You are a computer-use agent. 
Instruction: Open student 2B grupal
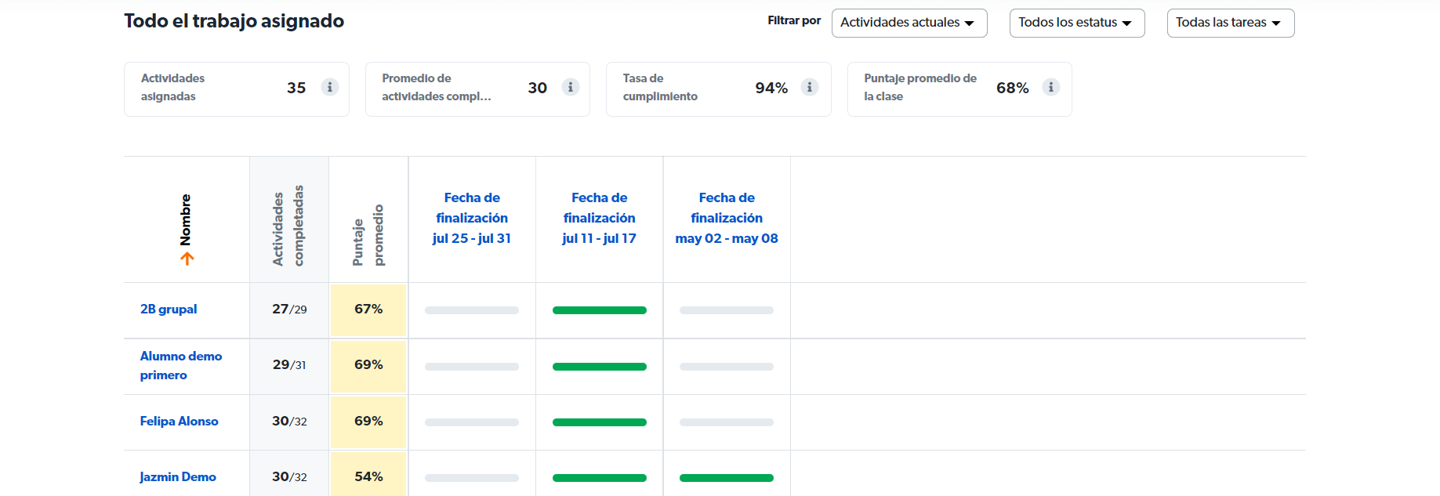click(x=169, y=310)
